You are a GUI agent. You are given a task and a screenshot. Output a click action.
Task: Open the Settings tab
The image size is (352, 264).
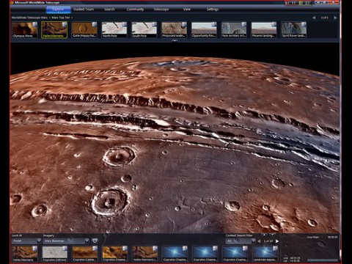tap(213, 10)
